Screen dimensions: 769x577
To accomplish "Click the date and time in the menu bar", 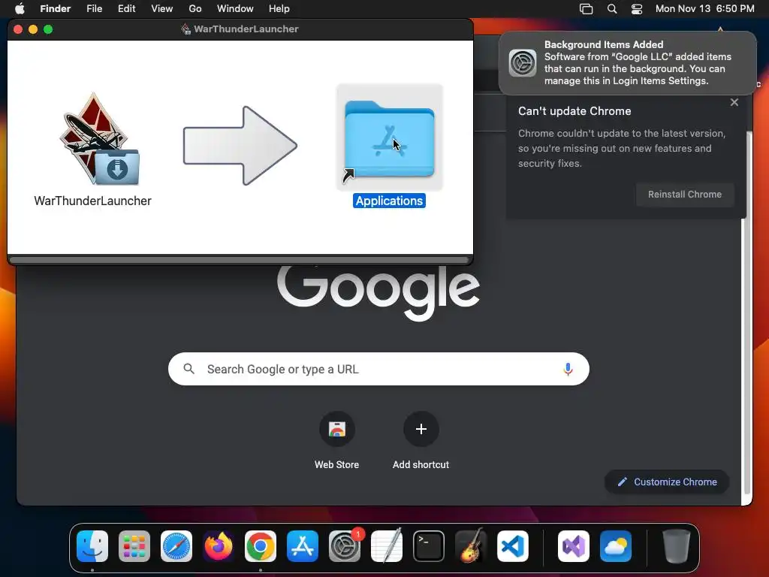I will point(704,8).
